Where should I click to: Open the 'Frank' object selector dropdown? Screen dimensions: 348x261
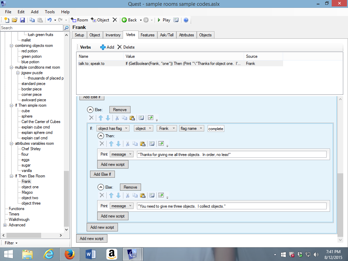167,128
